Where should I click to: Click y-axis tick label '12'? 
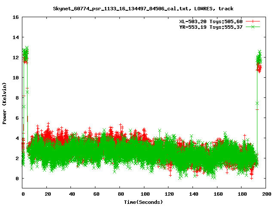tap(15, 58)
